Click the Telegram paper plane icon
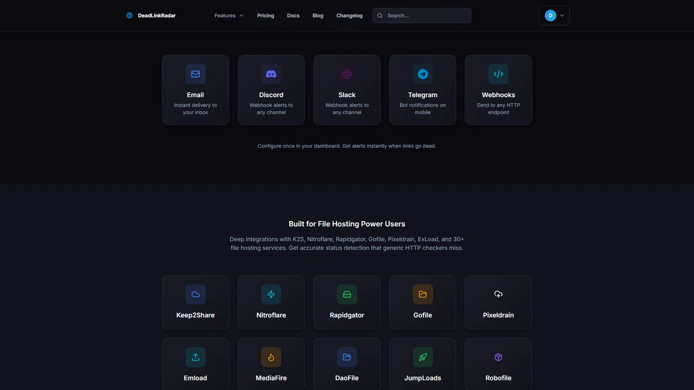This screenshot has width=694, height=390. pyautogui.click(x=423, y=74)
